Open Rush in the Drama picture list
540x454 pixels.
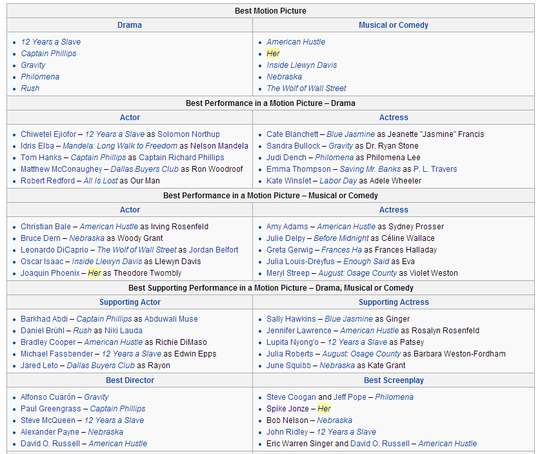click(x=30, y=88)
